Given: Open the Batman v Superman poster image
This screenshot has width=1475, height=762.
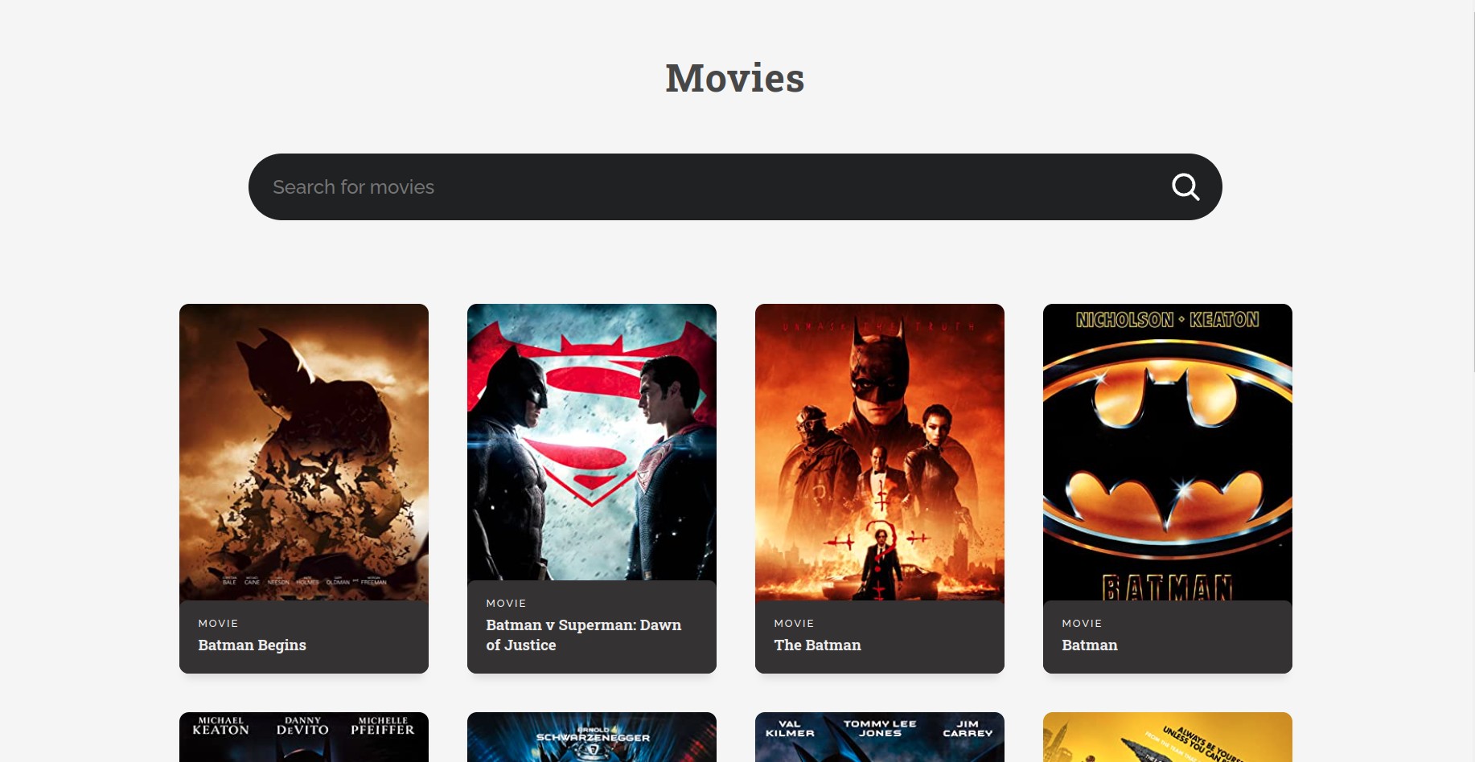Looking at the screenshot, I should click(x=592, y=442).
